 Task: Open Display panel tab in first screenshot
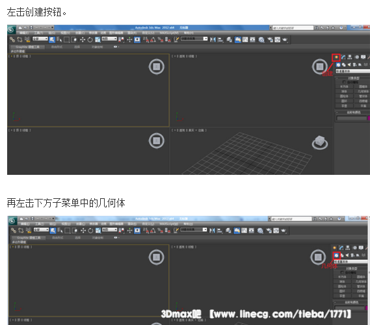363,57
